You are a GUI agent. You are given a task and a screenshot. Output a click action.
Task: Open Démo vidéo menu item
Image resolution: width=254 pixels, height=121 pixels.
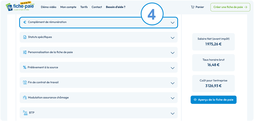coord(49,7)
